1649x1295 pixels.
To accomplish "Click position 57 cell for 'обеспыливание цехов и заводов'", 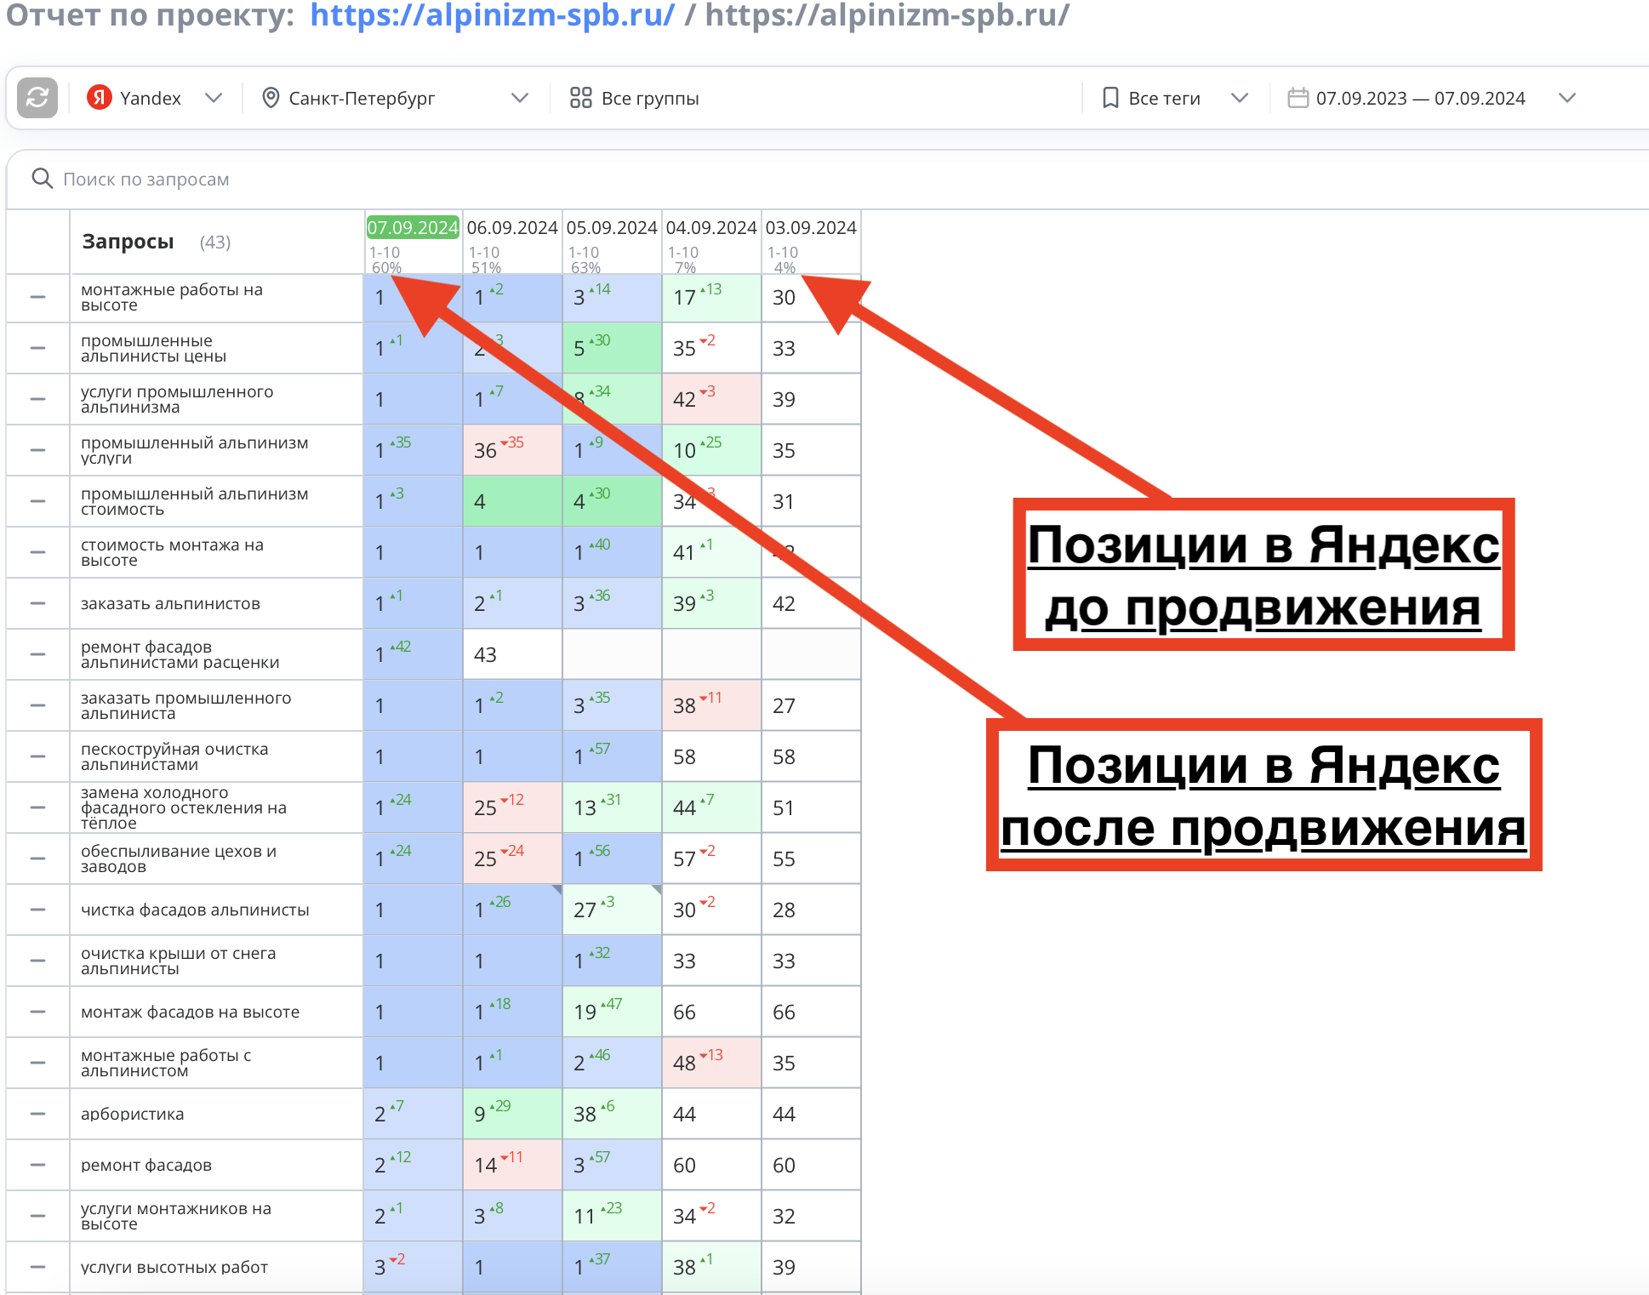I will [711, 859].
